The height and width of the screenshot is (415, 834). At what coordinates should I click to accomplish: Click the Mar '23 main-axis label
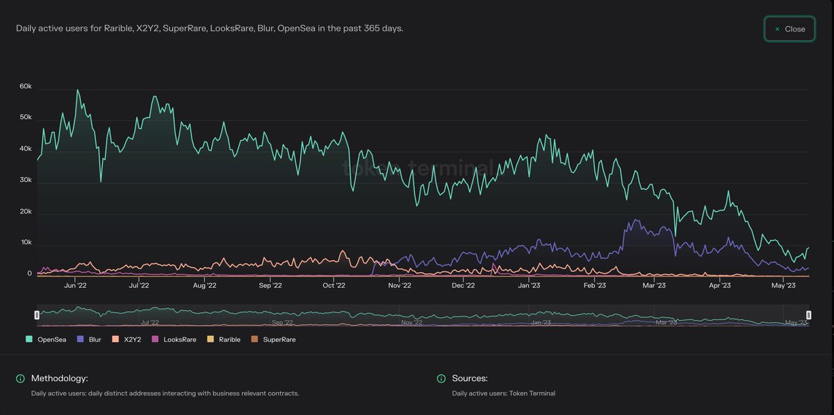(654, 285)
